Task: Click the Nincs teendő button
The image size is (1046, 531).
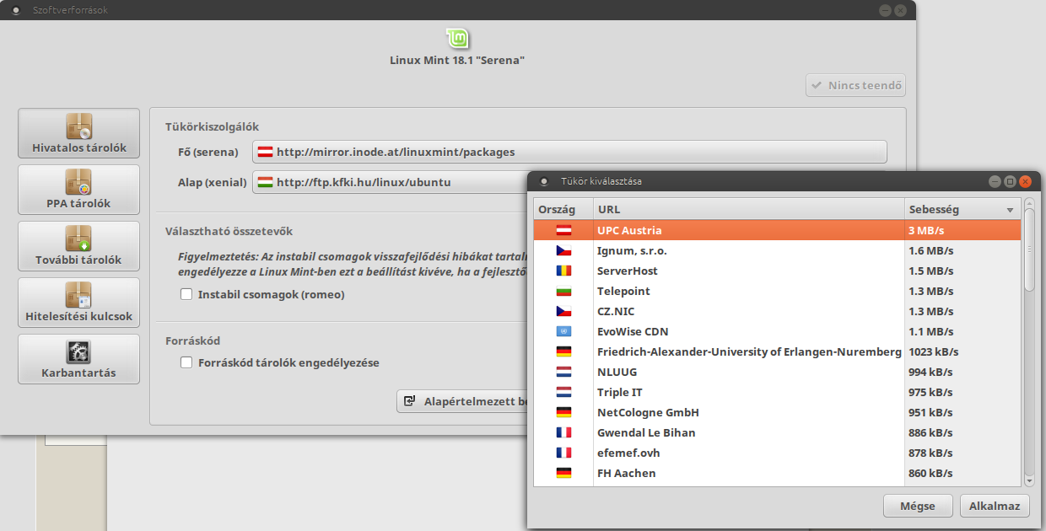Action: [855, 85]
